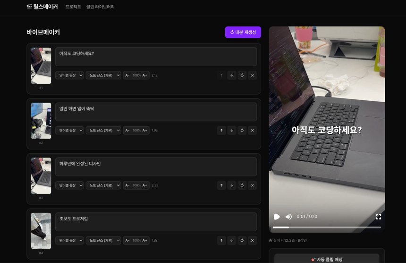Viewport: 406px width, 263px height.
Task: Regenerate scene #3 '하루만에 완성된 디자인' clip
Action: 242,185
